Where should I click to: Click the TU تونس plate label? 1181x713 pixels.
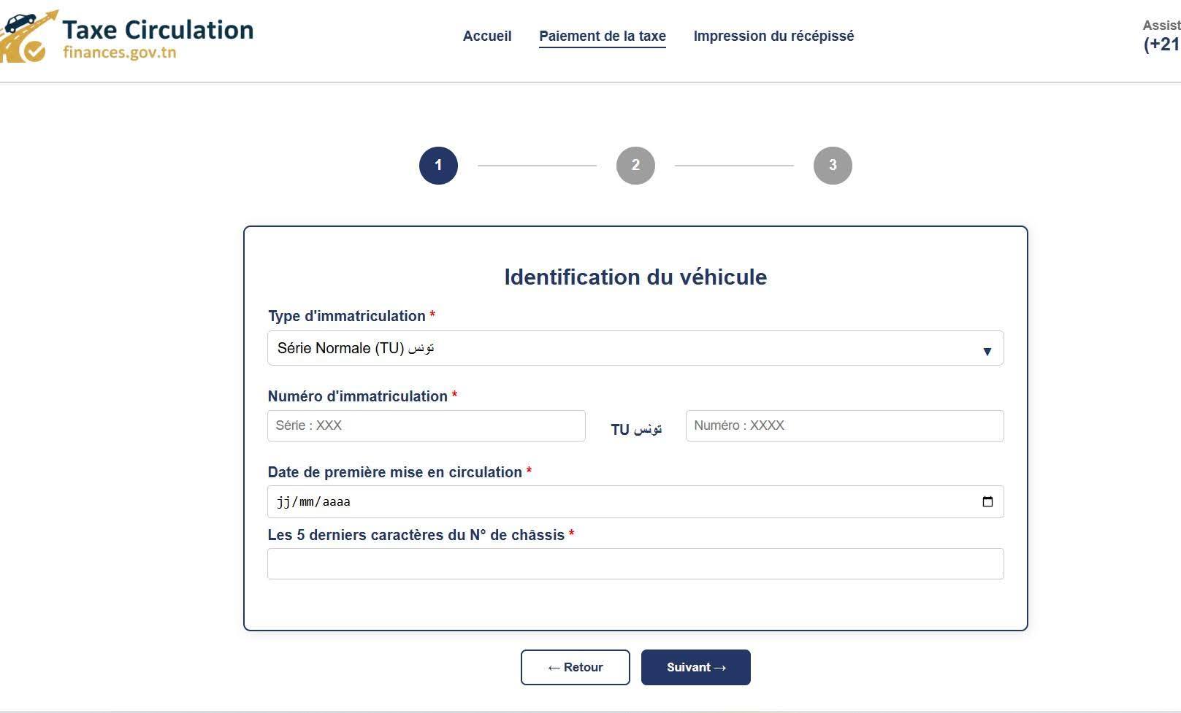click(x=636, y=429)
